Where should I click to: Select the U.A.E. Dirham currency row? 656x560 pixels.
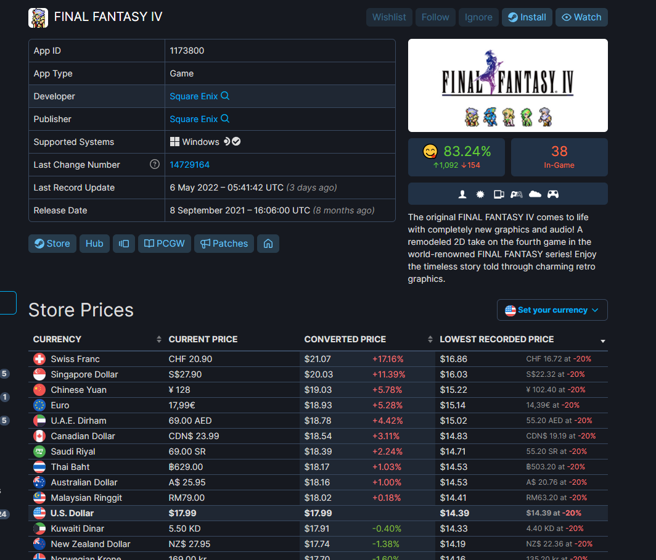318,421
